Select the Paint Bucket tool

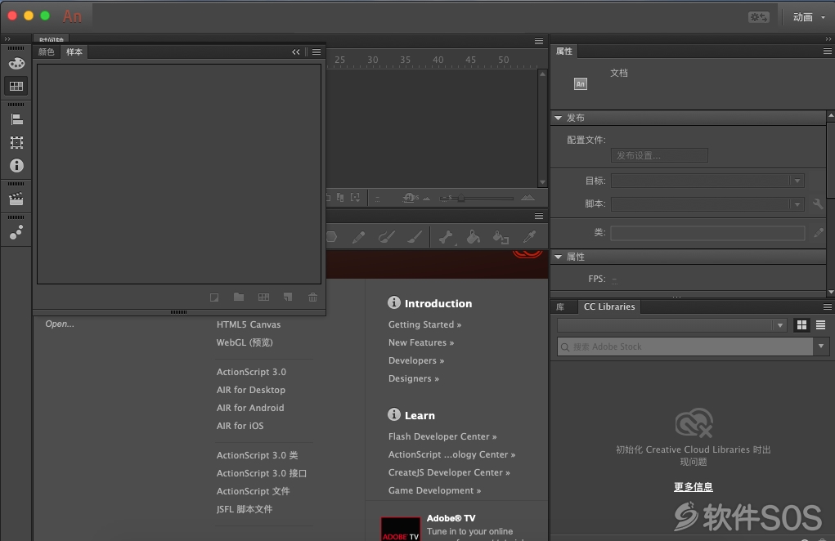pos(473,237)
